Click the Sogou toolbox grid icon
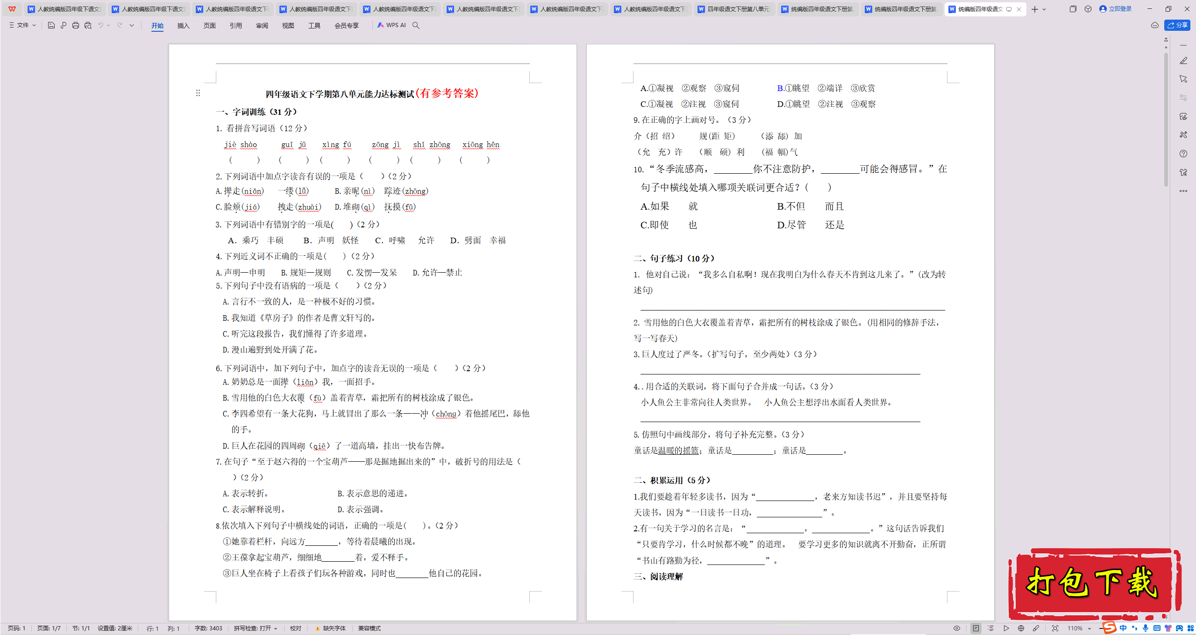The height and width of the screenshot is (635, 1196). click(1190, 628)
